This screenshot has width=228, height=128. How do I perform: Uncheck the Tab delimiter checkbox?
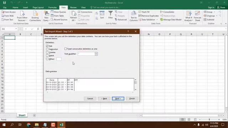pos(47,46)
